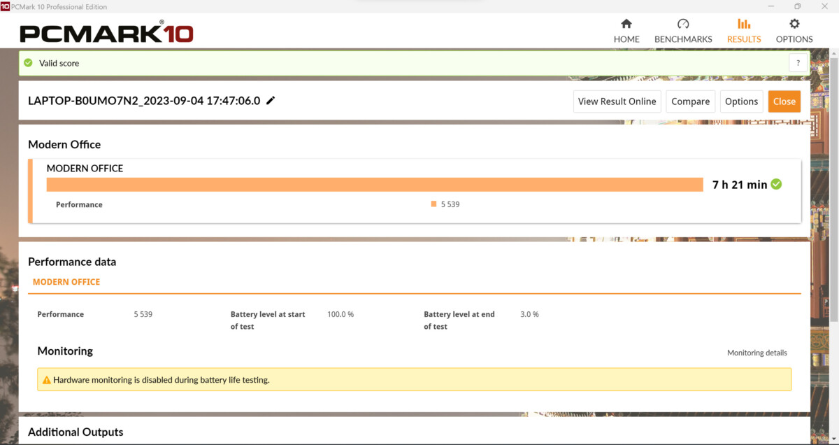Screen dimensions: 839x445
Task: Click the small orange Performance score swatch
Action: point(433,204)
